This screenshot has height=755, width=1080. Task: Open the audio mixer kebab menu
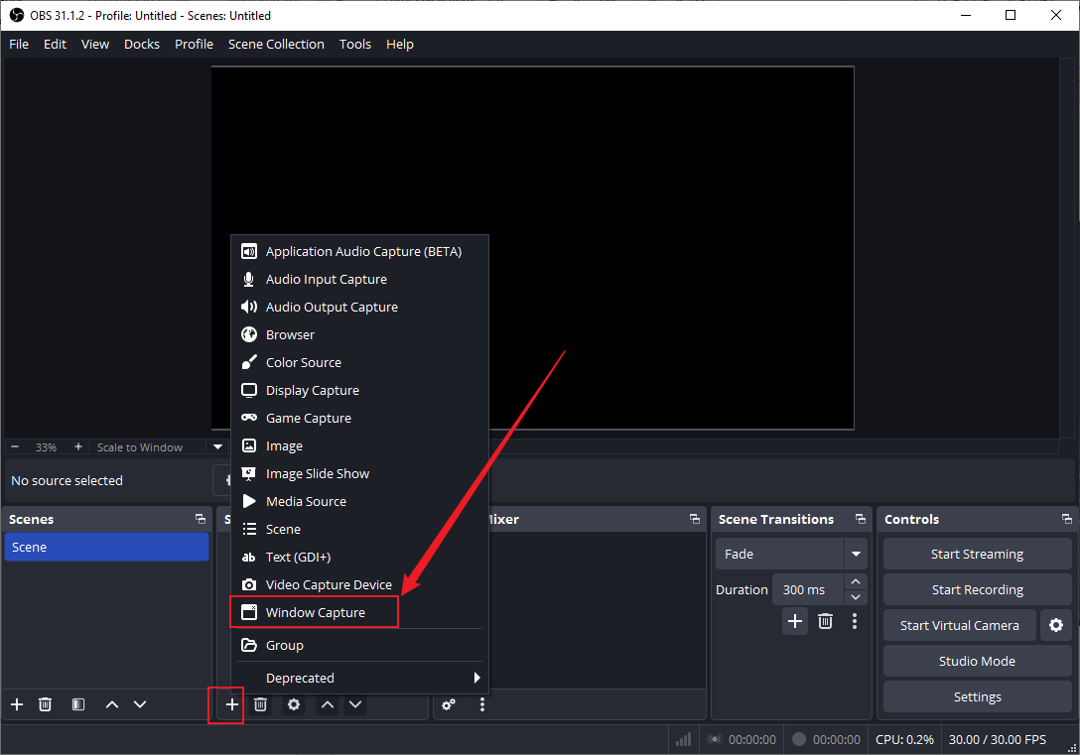482,704
